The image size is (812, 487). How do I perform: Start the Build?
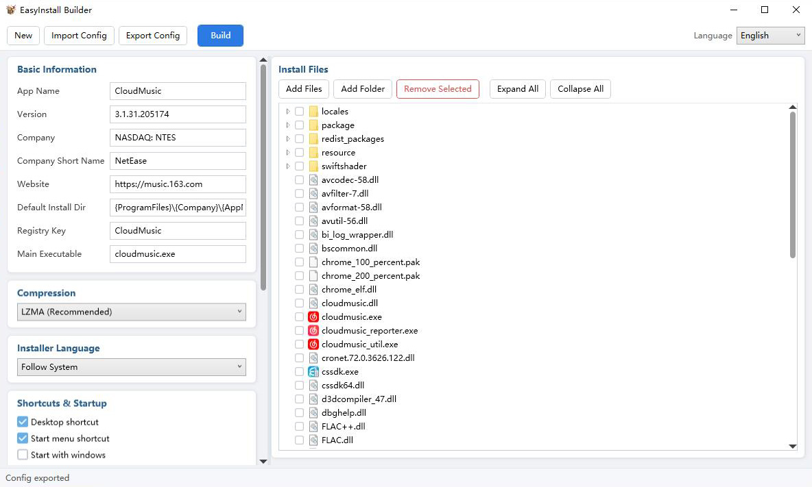click(x=221, y=35)
